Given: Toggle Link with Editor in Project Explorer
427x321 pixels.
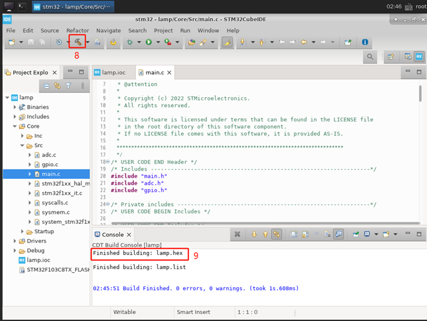Looking at the screenshot, I should 57,86.
